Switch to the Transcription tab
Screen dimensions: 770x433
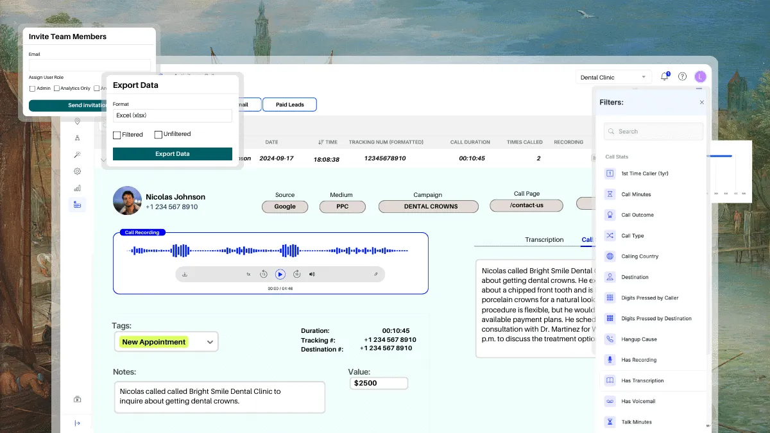tap(544, 240)
